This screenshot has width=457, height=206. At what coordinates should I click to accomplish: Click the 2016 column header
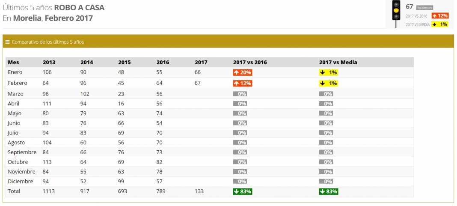[x=163, y=63]
